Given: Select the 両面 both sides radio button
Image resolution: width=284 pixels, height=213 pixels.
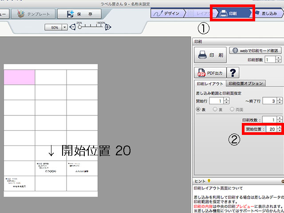Looking at the screenshot, I should pyautogui.click(x=232, y=109).
